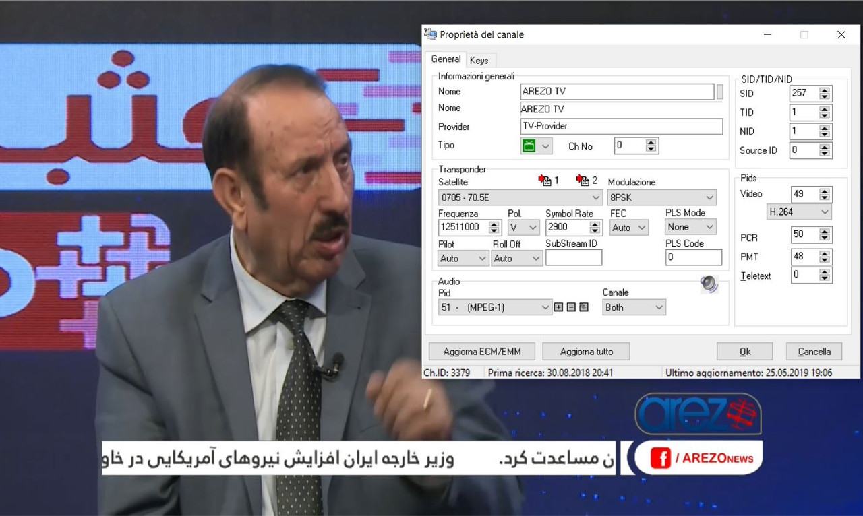The height and width of the screenshot is (516, 863).
Task: Remove audio PID with minus icon
Action: pyautogui.click(x=571, y=307)
